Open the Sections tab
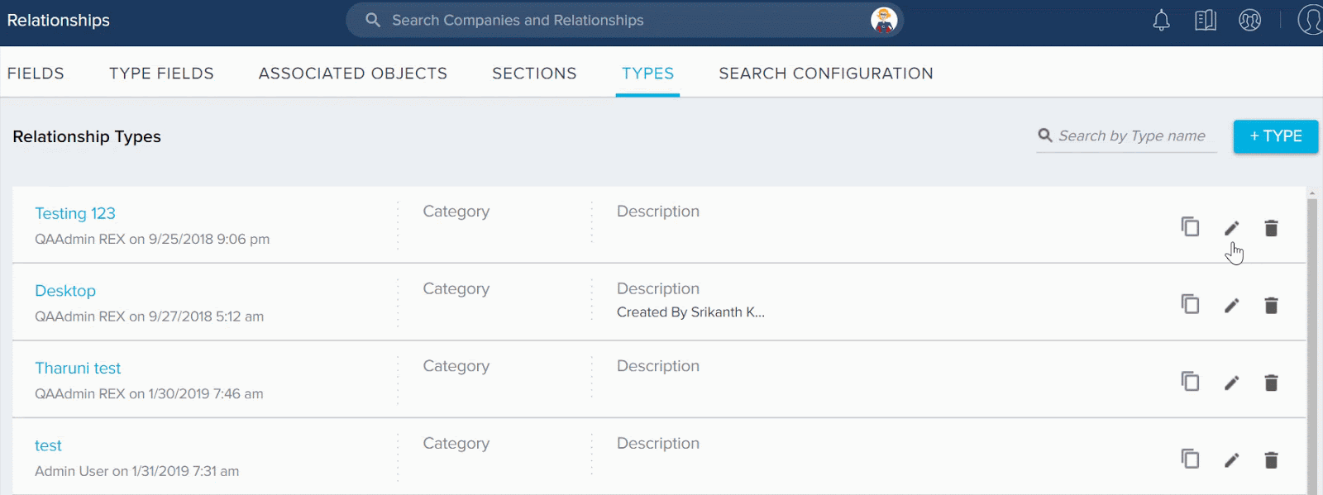This screenshot has width=1323, height=495. tap(534, 73)
